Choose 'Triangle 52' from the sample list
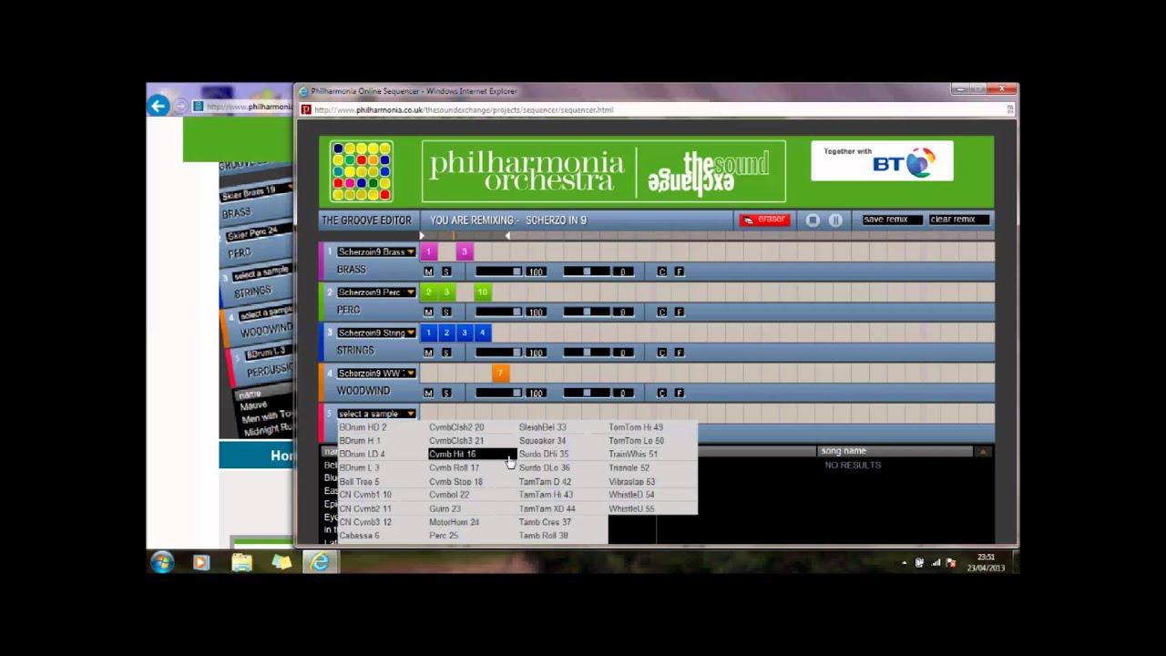The image size is (1166, 656). pyautogui.click(x=629, y=467)
